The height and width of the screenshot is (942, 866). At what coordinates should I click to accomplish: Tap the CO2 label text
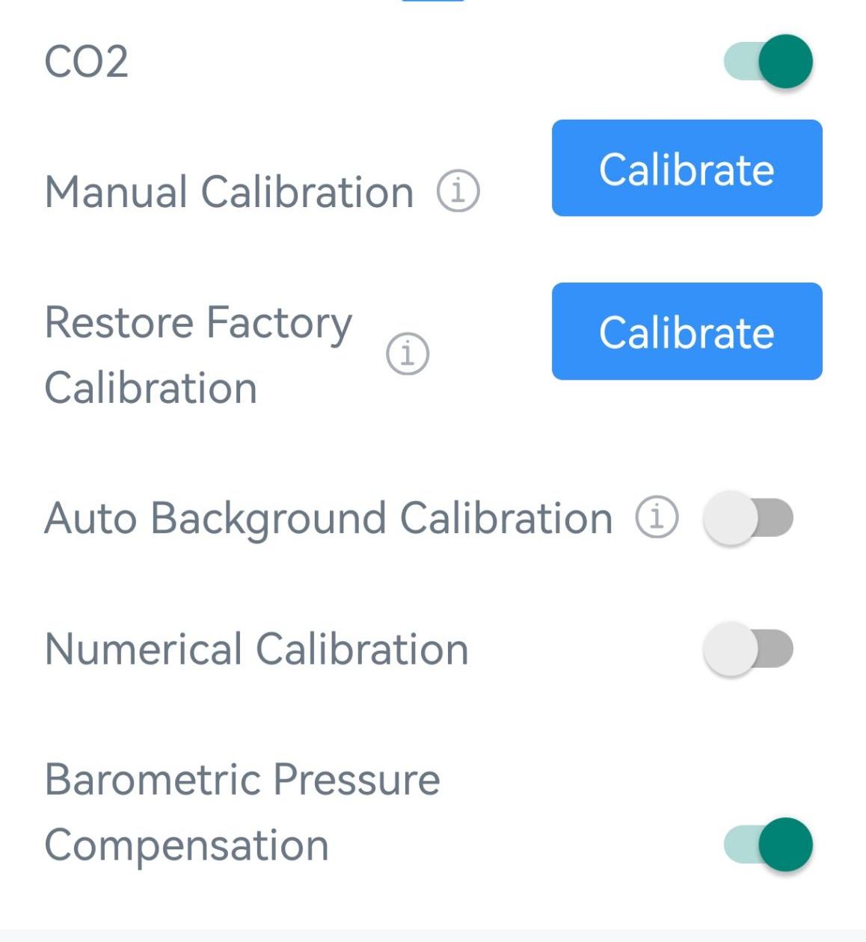coord(86,61)
